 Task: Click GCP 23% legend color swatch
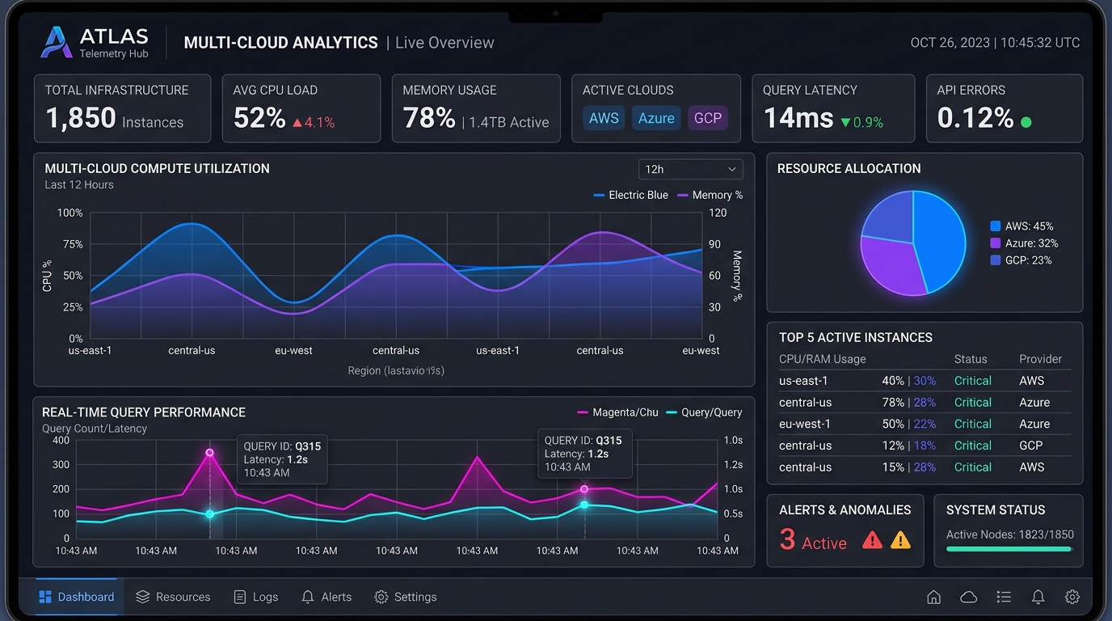coord(996,260)
